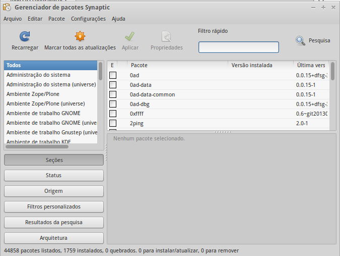Image resolution: width=340 pixels, height=256 pixels.
Task: Sort by the Pacote column header
Action: click(177, 65)
